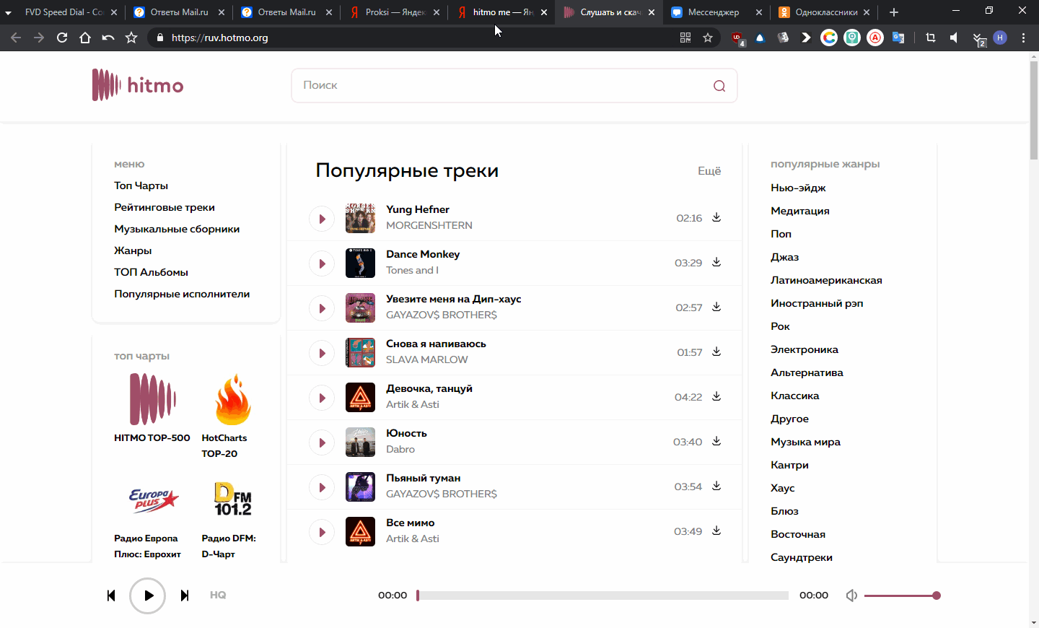
Task: Download Девочка, танцуй
Action: point(716,396)
